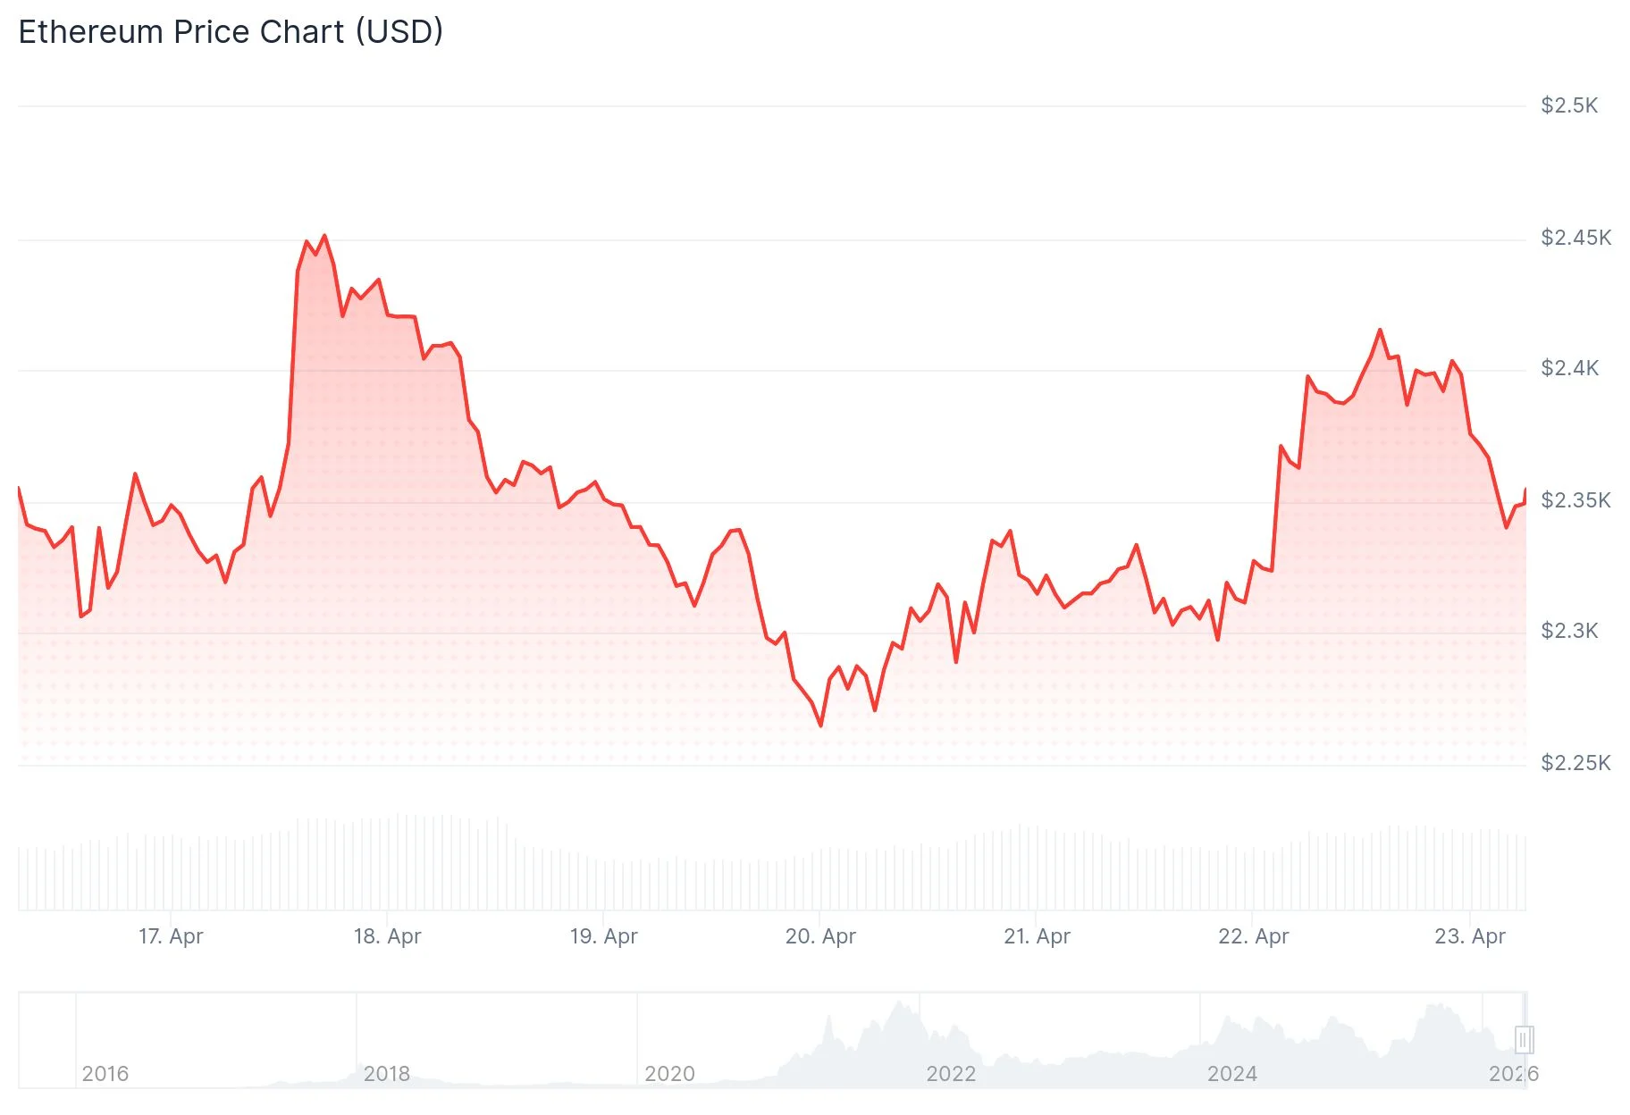Screen dimensions: 1630x1115
Task: Click the 19. Apr date label
Action: pyautogui.click(x=604, y=936)
